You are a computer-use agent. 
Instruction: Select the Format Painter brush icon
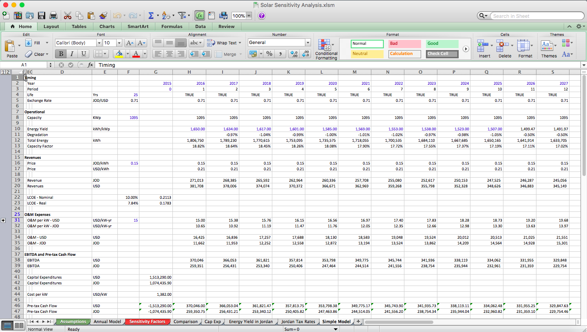pyautogui.click(x=103, y=15)
